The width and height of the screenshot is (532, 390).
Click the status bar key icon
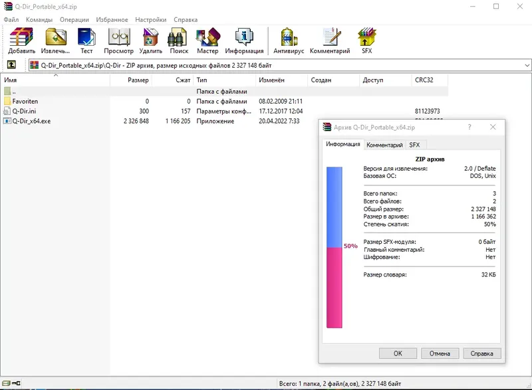click(16, 383)
